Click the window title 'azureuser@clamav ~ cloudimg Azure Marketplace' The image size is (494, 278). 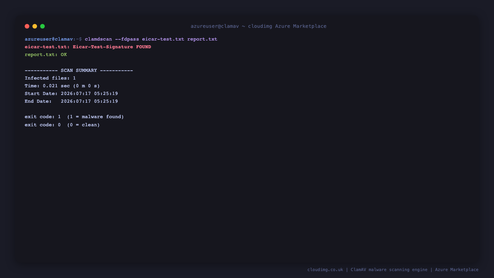point(259,26)
